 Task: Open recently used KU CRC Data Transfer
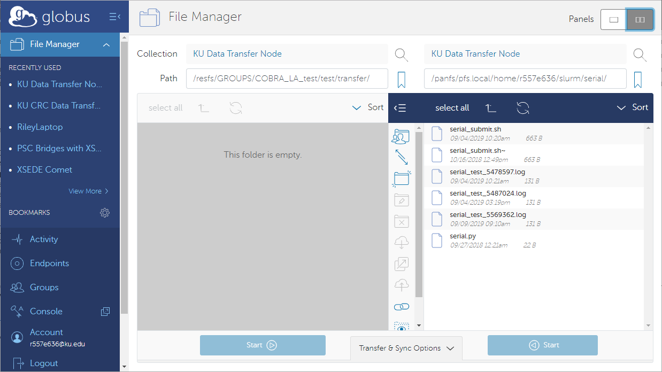(60, 106)
